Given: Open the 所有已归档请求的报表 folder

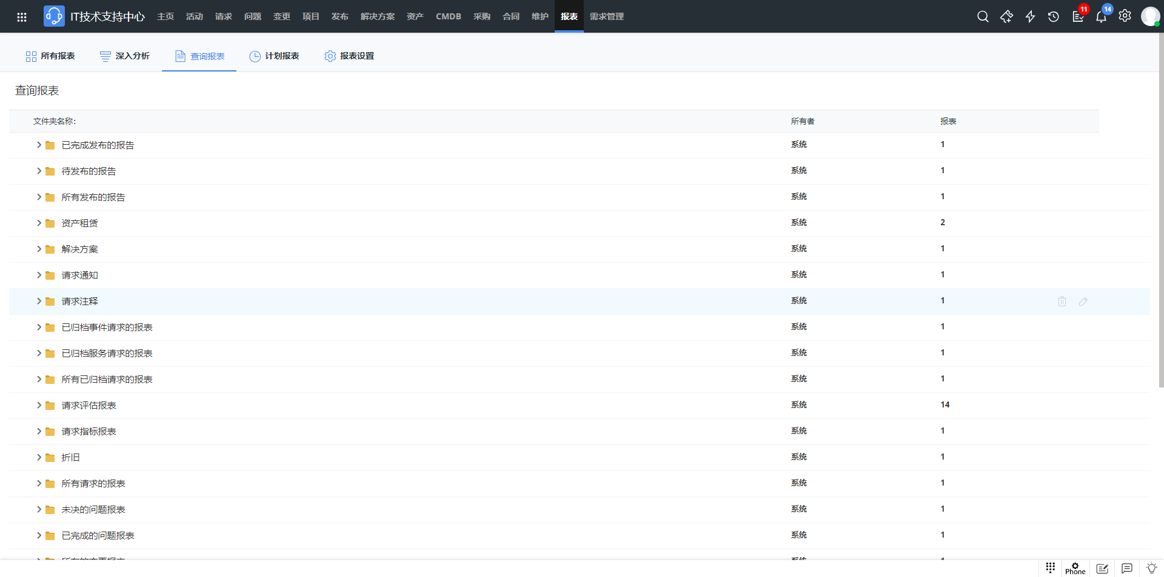Looking at the screenshot, I should point(107,380).
